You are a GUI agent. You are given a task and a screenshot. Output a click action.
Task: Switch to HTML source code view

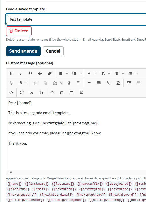click(11, 93)
